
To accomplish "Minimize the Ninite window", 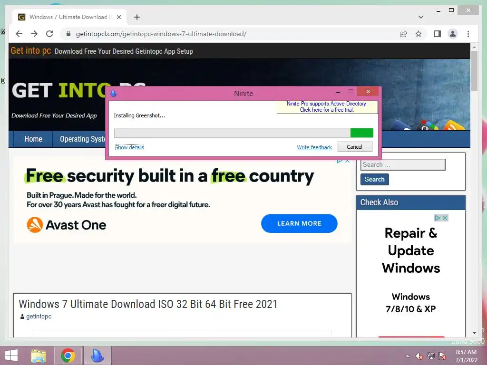I will tap(338, 92).
